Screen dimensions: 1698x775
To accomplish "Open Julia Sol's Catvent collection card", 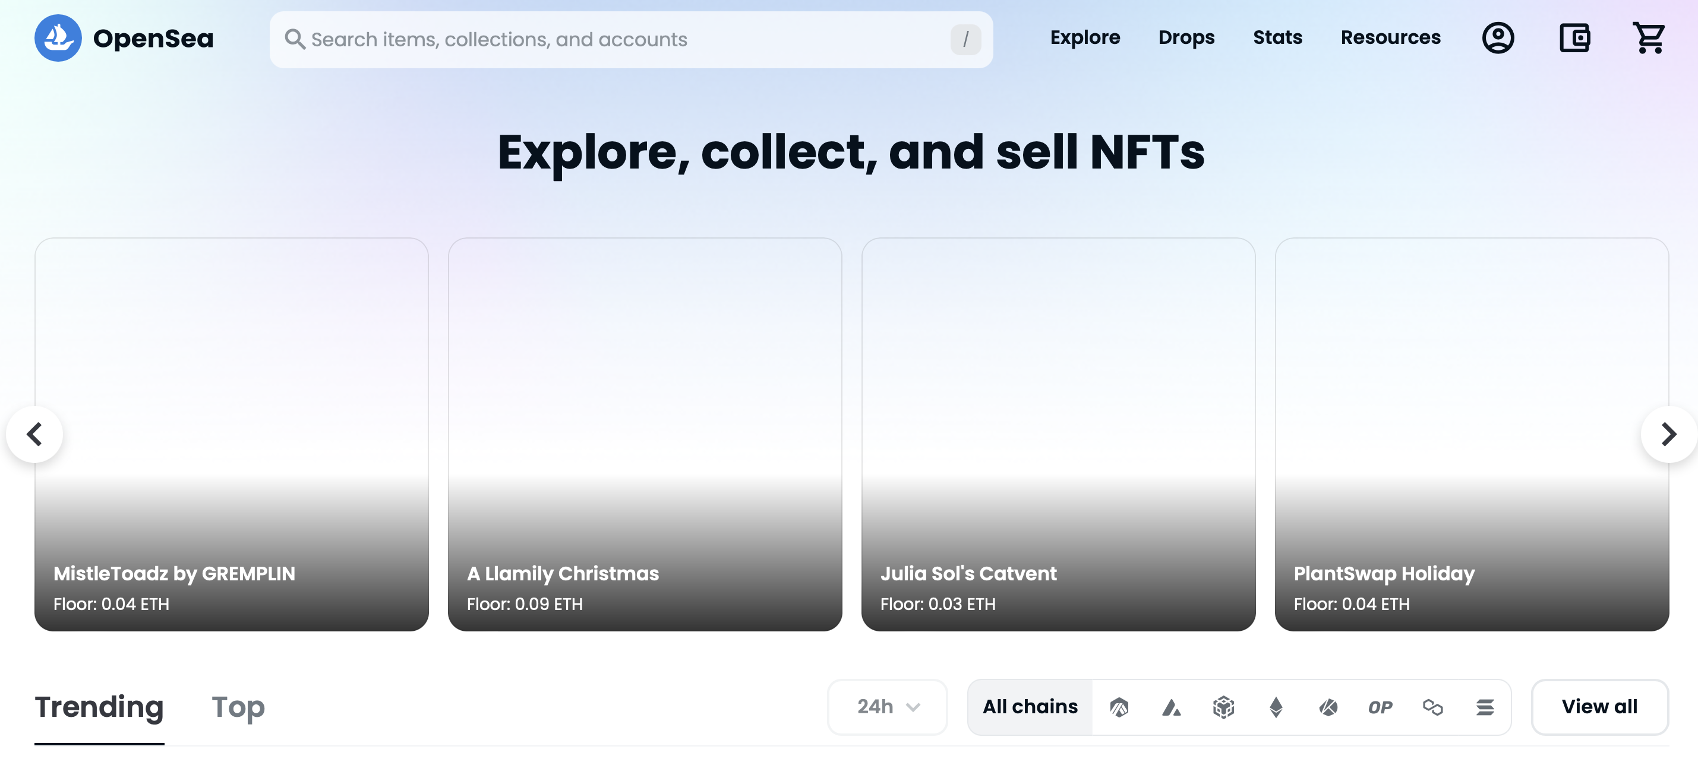I will pyautogui.click(x=1058, y=434).
